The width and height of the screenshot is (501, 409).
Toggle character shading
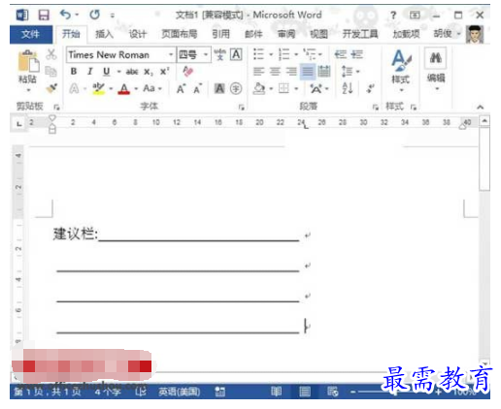tap(219, 88)
